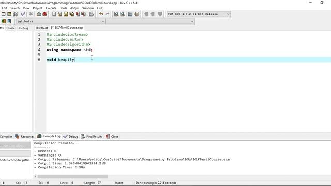Open the Project menu
The height and width of the screenshot is (186, 331).
click(x=38, y=8)
